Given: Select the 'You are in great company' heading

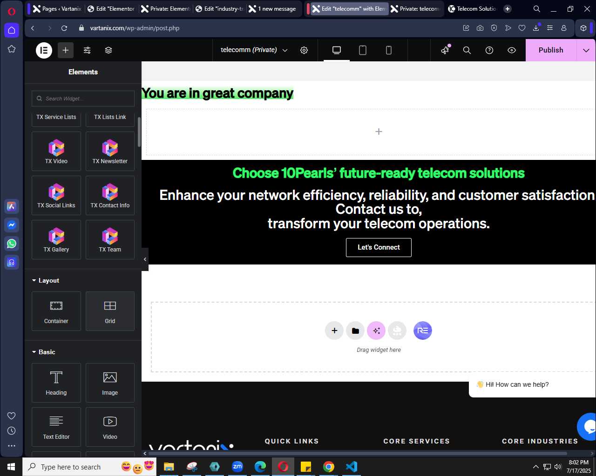Looking at the screenshot, I should tap(217, 93).
